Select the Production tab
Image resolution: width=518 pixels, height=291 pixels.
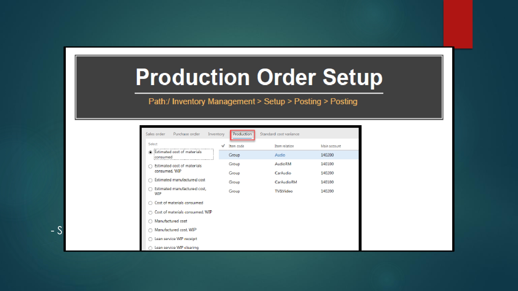[x=242, y=134]
